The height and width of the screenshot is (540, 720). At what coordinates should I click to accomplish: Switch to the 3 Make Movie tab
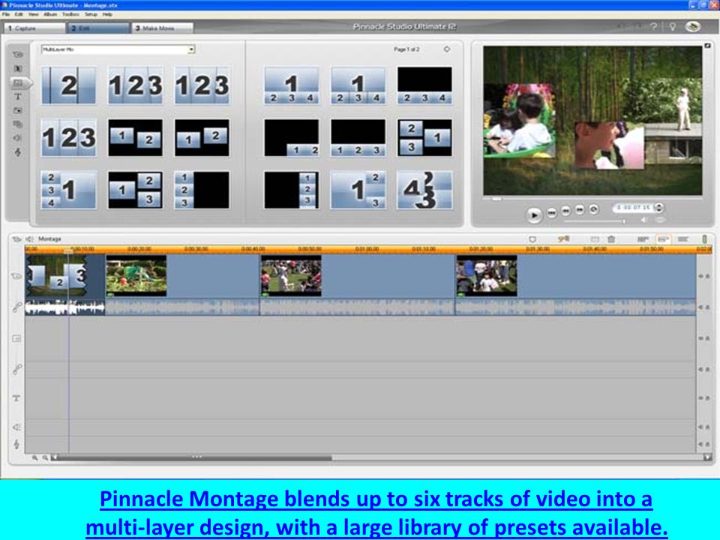(x=162, y=28)
